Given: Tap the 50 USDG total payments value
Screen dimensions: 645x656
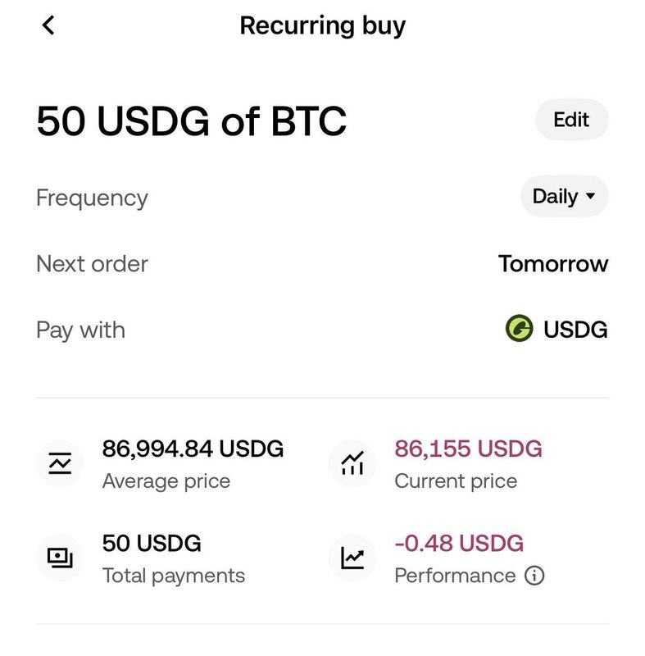Looking at the screenshot, I should (152, 543).
